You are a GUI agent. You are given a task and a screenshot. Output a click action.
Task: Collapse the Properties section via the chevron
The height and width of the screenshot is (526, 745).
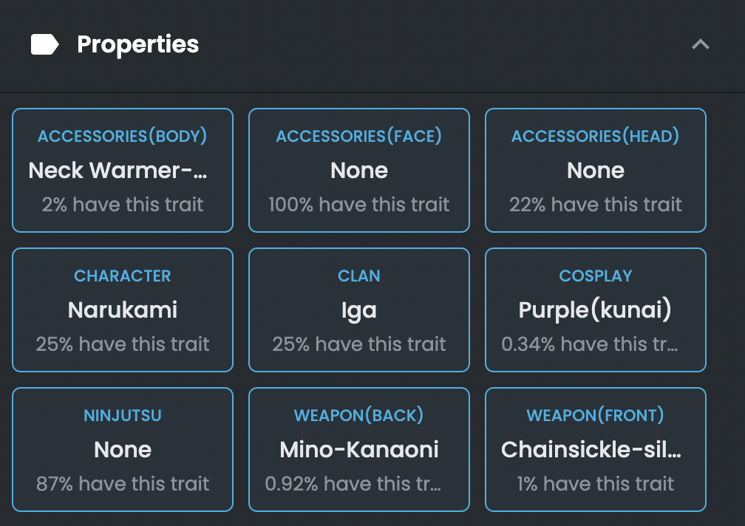[x=700, y=44]
